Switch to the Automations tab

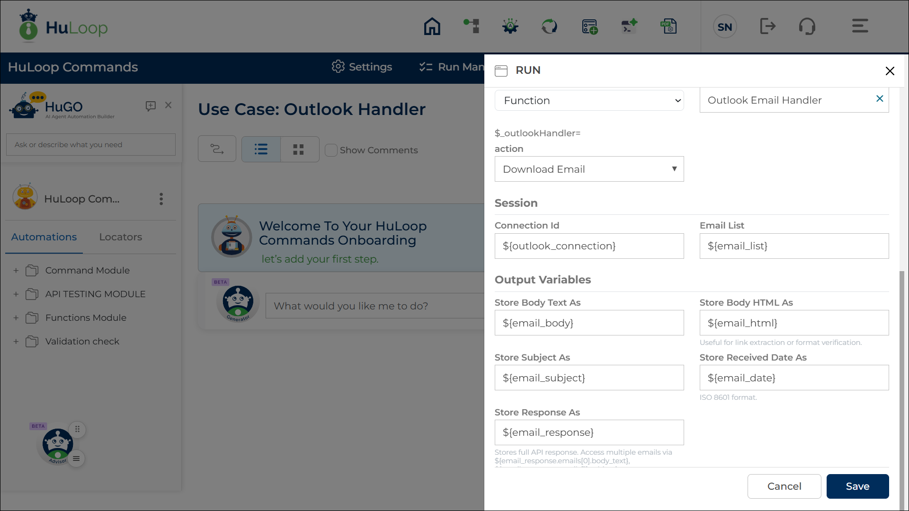coord(44,237)
